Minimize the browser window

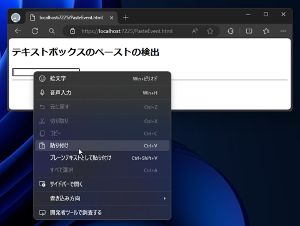(248, 14)
